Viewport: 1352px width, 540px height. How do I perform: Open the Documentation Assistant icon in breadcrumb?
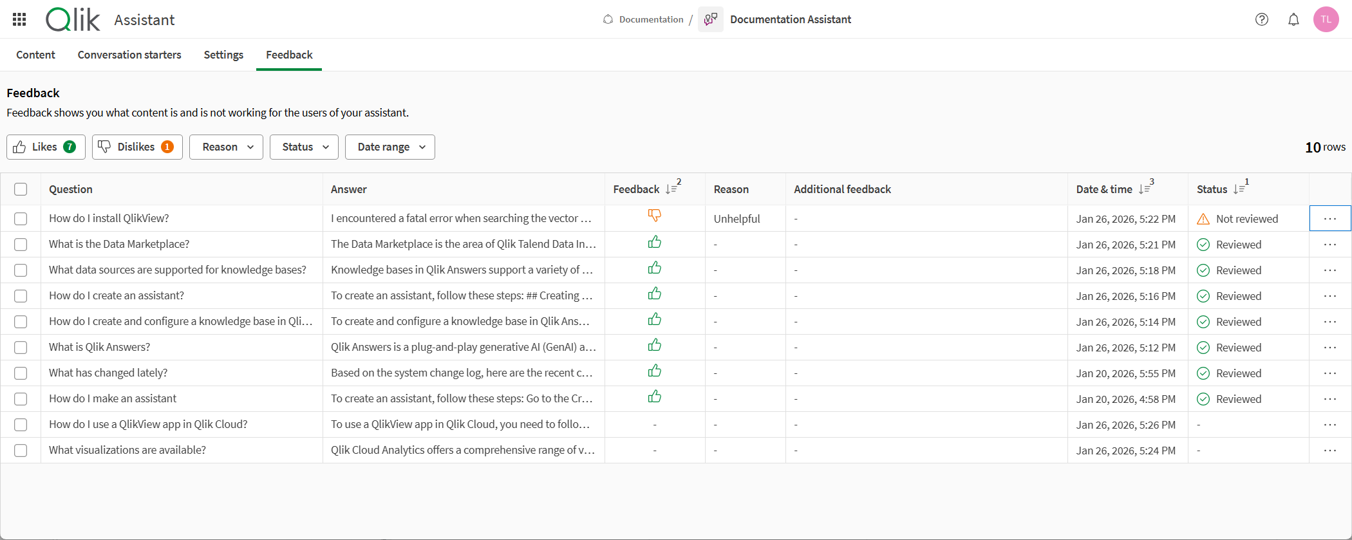711,19
